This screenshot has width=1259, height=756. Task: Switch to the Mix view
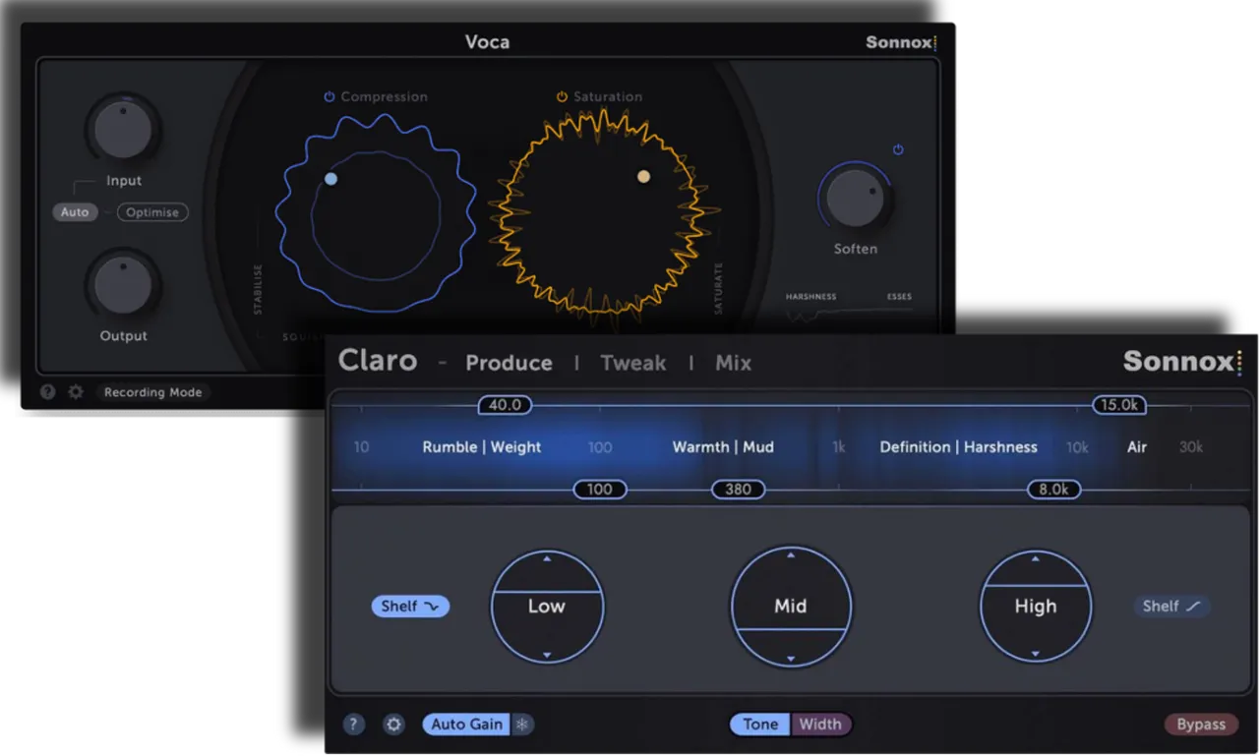point(733,363)
